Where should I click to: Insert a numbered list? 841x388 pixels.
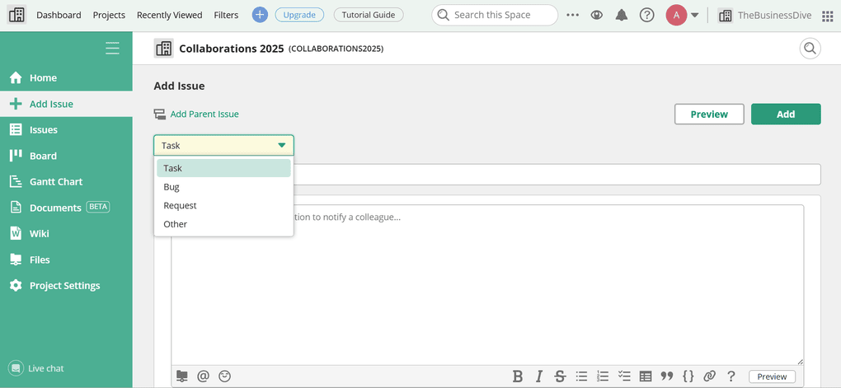[603, 376]
